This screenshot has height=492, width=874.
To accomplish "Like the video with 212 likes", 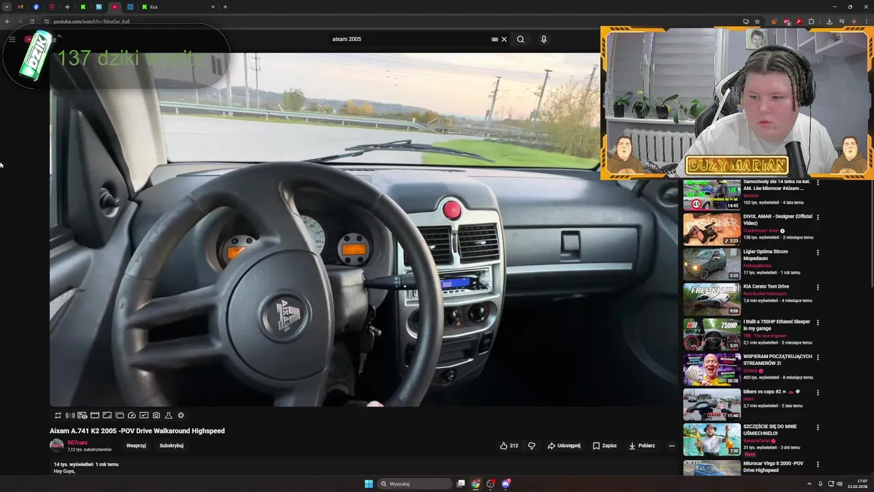I will 509,446.
